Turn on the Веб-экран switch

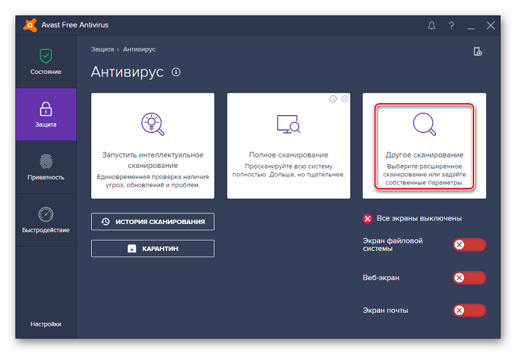469,278
